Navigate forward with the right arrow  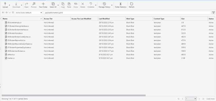point(6,13)
